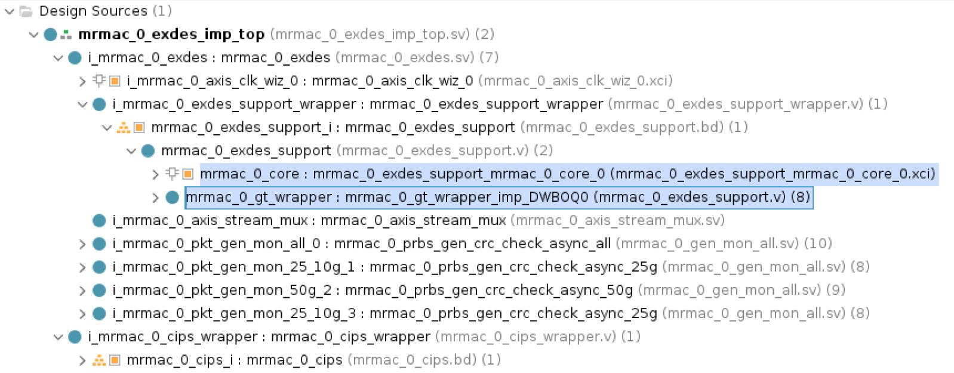The width and height of the screenshot is (954, 373).
Task: Click the module dot beside i_mrmac_0_pkt_gen_mon_50g_2
Action: click(x=100, y=291)
